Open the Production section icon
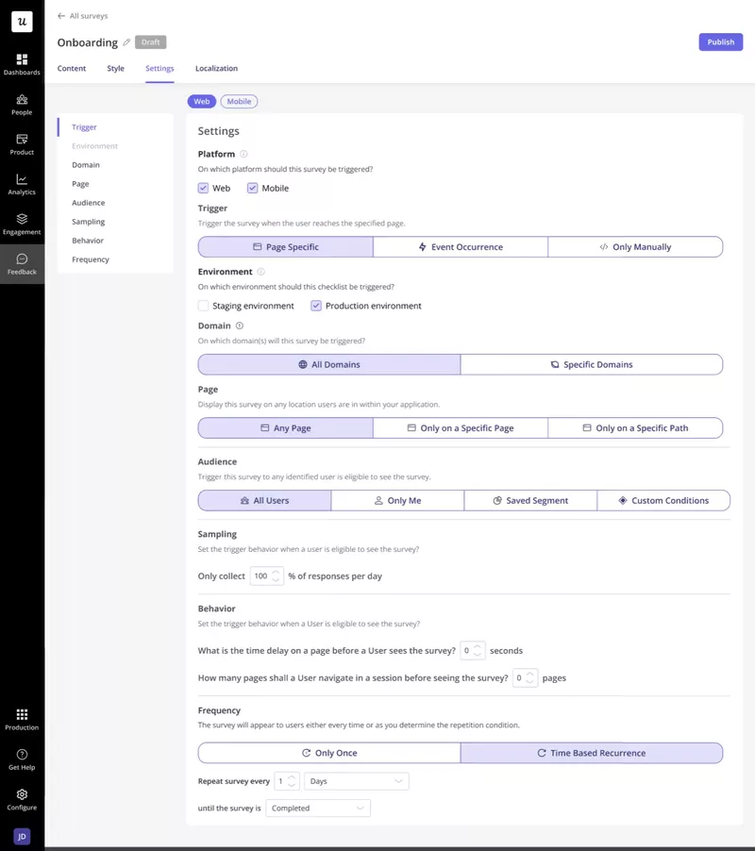755x851 pixels. [21, 717]
